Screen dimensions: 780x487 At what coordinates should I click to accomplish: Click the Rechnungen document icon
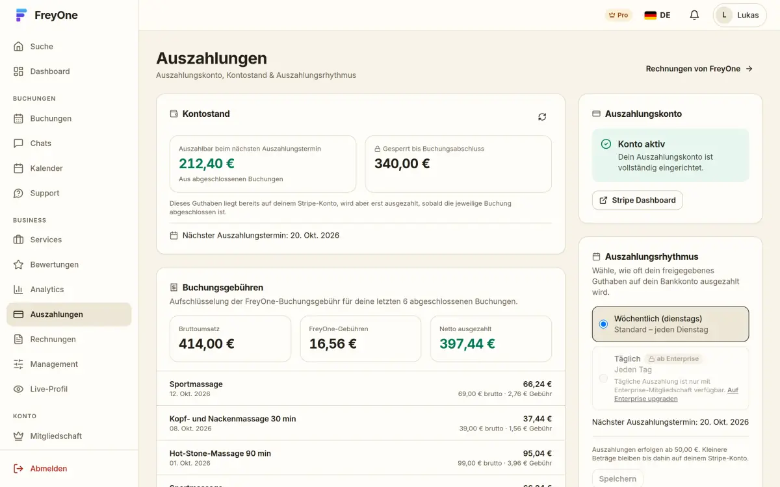[x=18, y=340]
